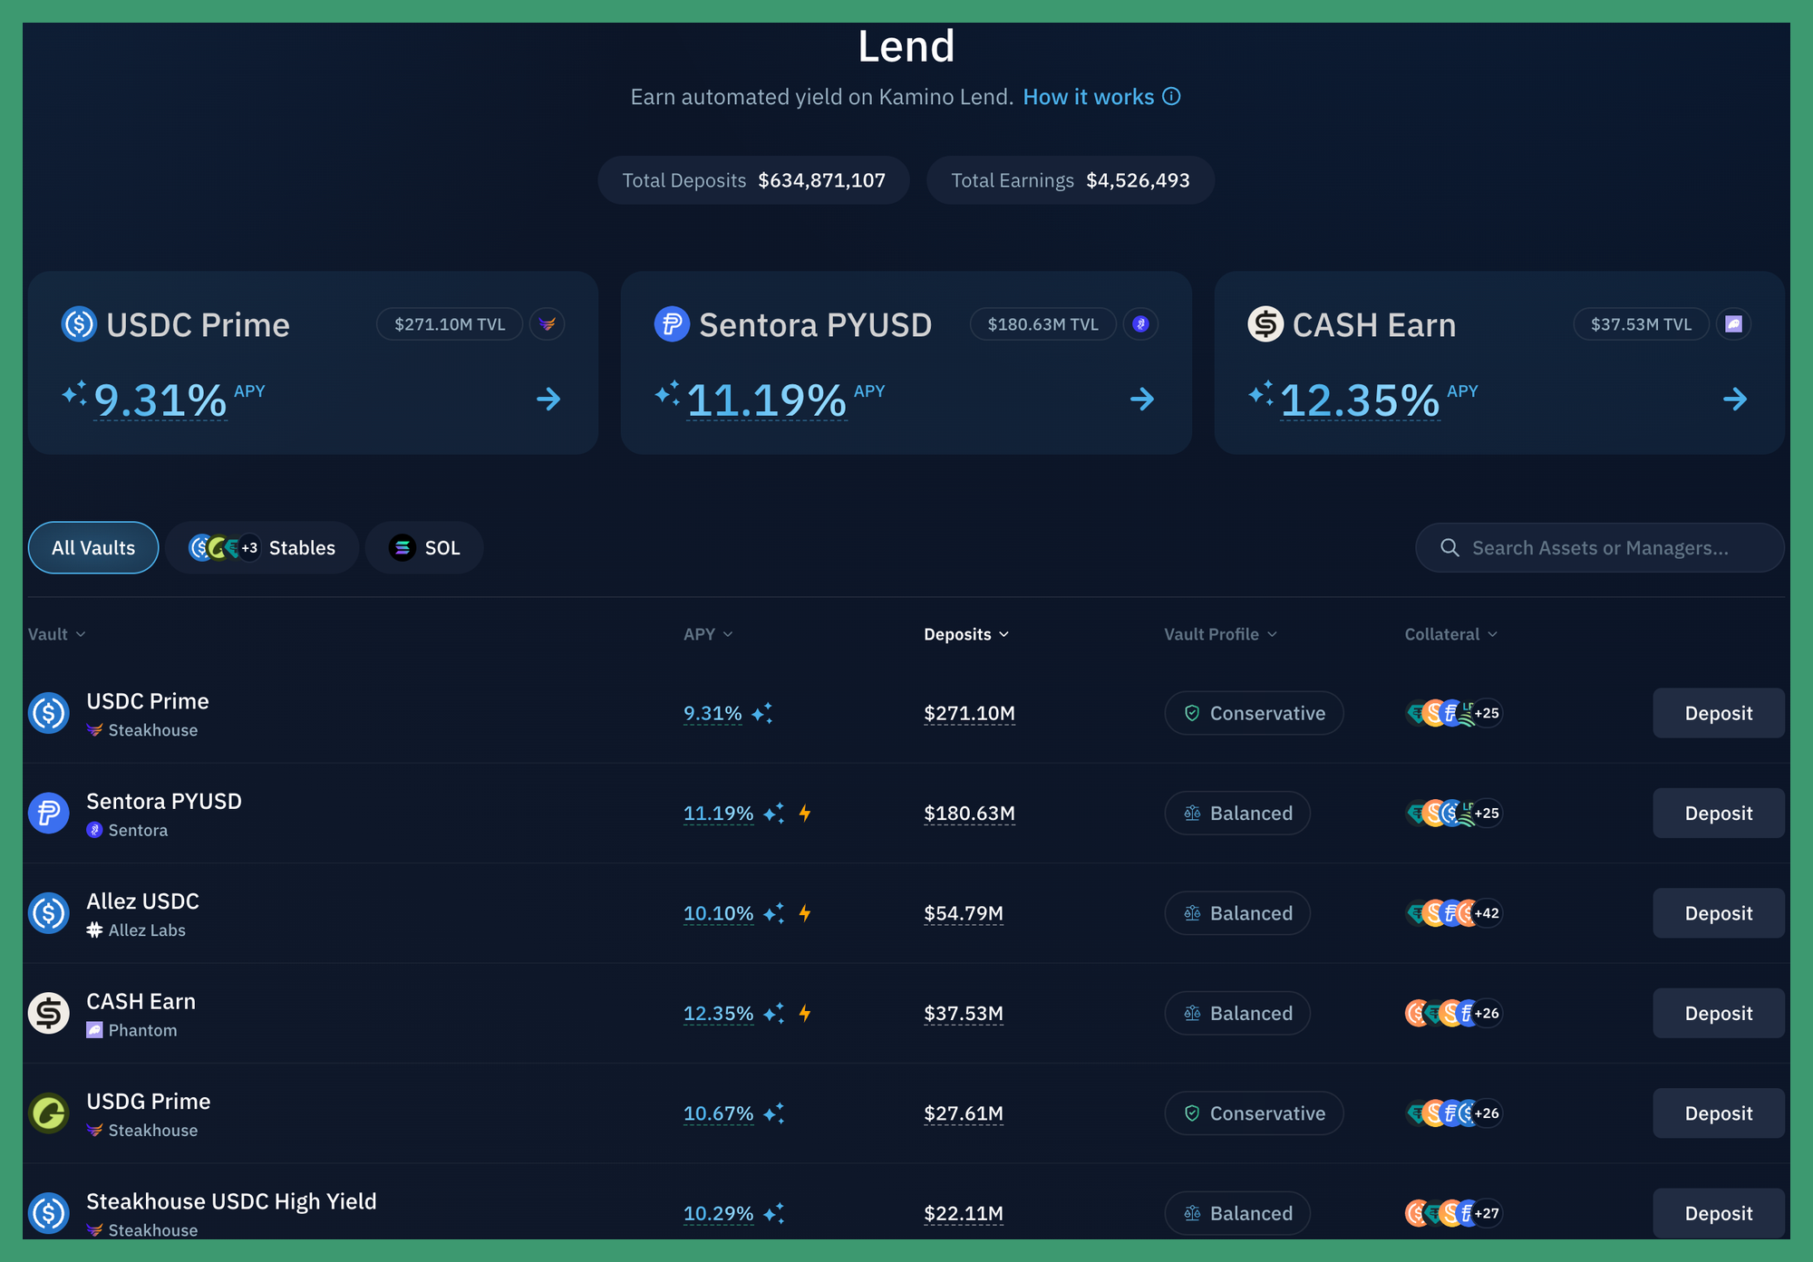The image size is (1813, 1262).
Task: Click lightning boost icon in Allez USDC row
Action: pos(805,913)
